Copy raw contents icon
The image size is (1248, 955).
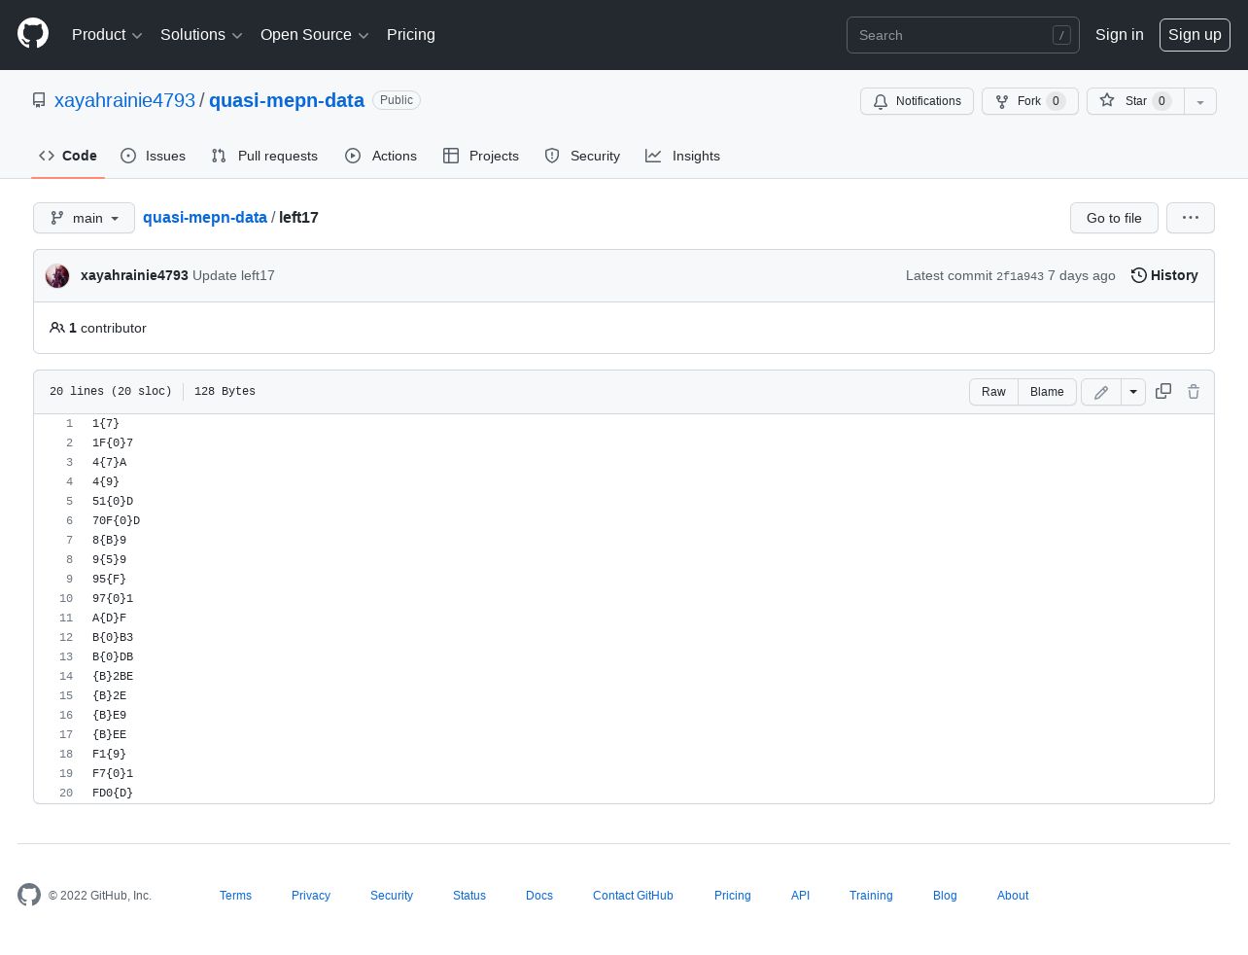(1163, 391)
